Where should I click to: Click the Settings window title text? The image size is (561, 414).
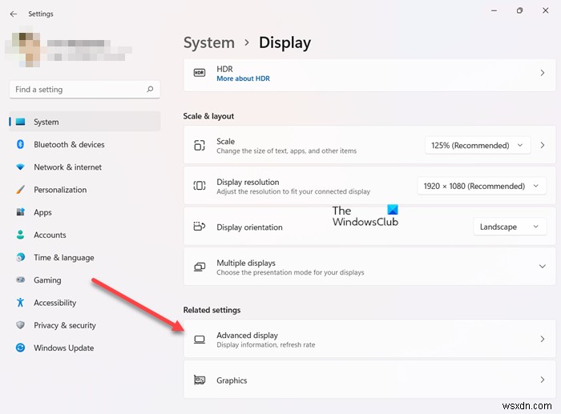(x=41, y=14)
